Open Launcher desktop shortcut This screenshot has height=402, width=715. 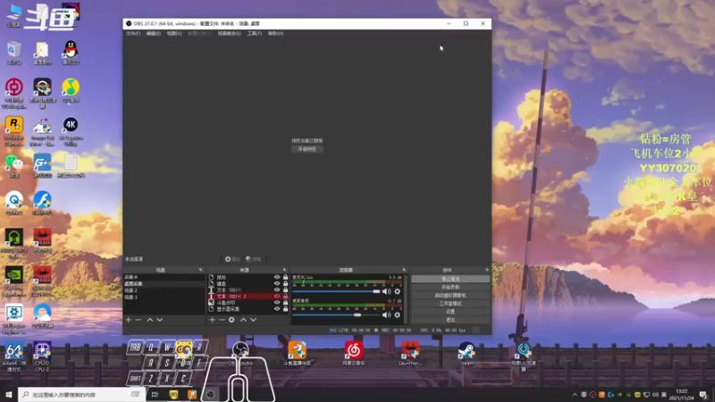pyautogui.click(x=410, y=354)
